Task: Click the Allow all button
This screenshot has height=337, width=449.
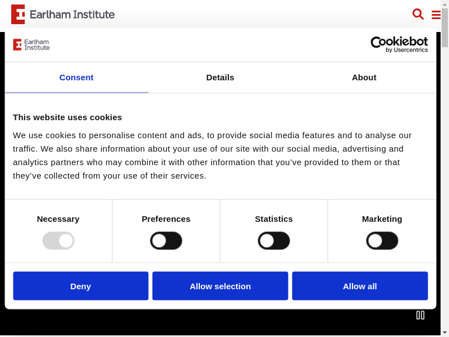Action: pyautogui.click(x=360, y=286)
